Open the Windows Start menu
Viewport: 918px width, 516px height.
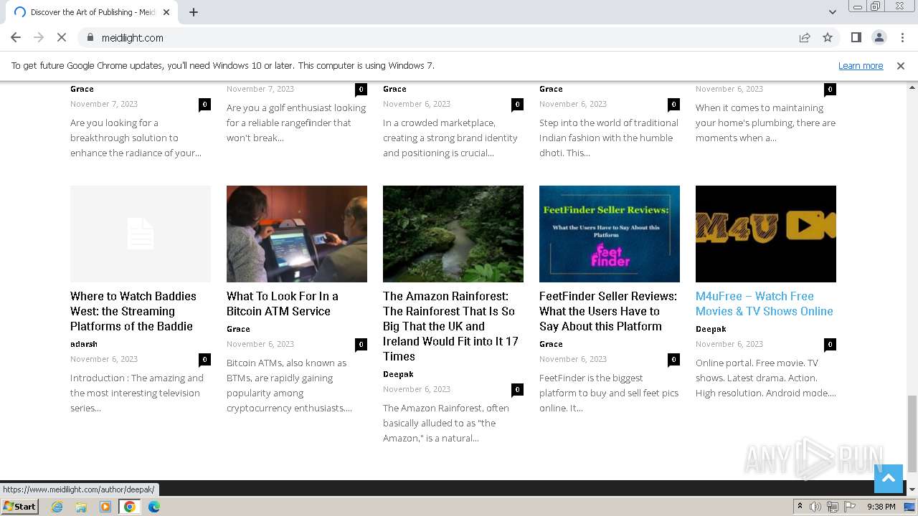pyautogui.click(x=20, y=506)
